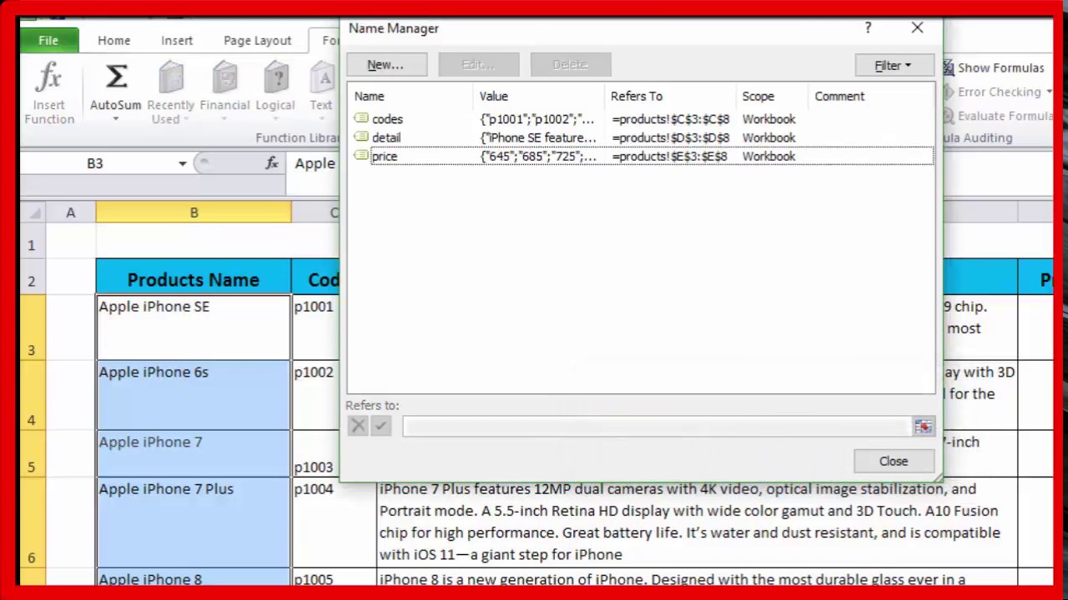1068x600 pixels.
Task: Click the codes name icon
Action: tap(361, 119)
